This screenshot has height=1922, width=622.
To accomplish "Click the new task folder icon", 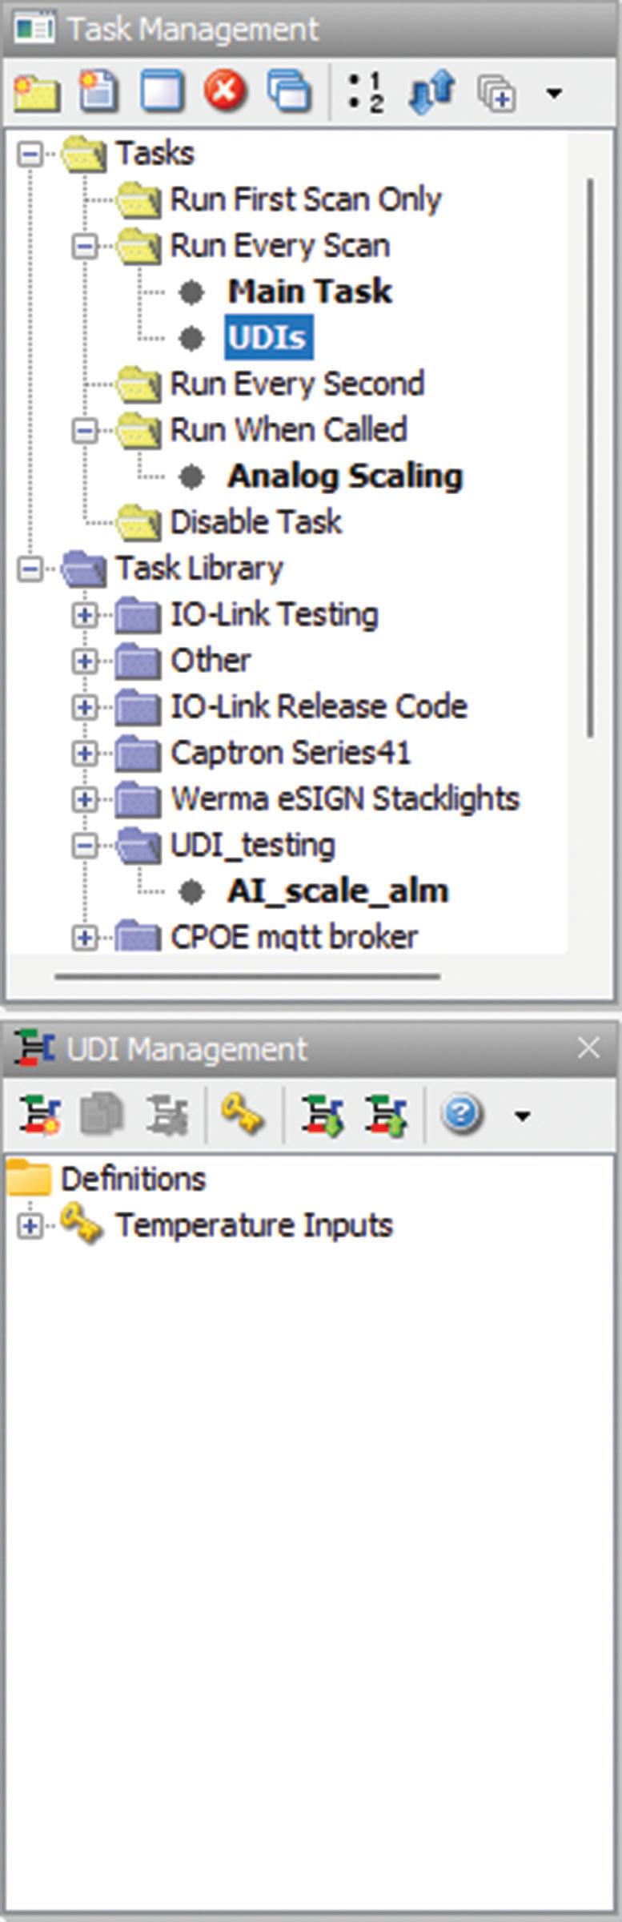I will [36, 91].
